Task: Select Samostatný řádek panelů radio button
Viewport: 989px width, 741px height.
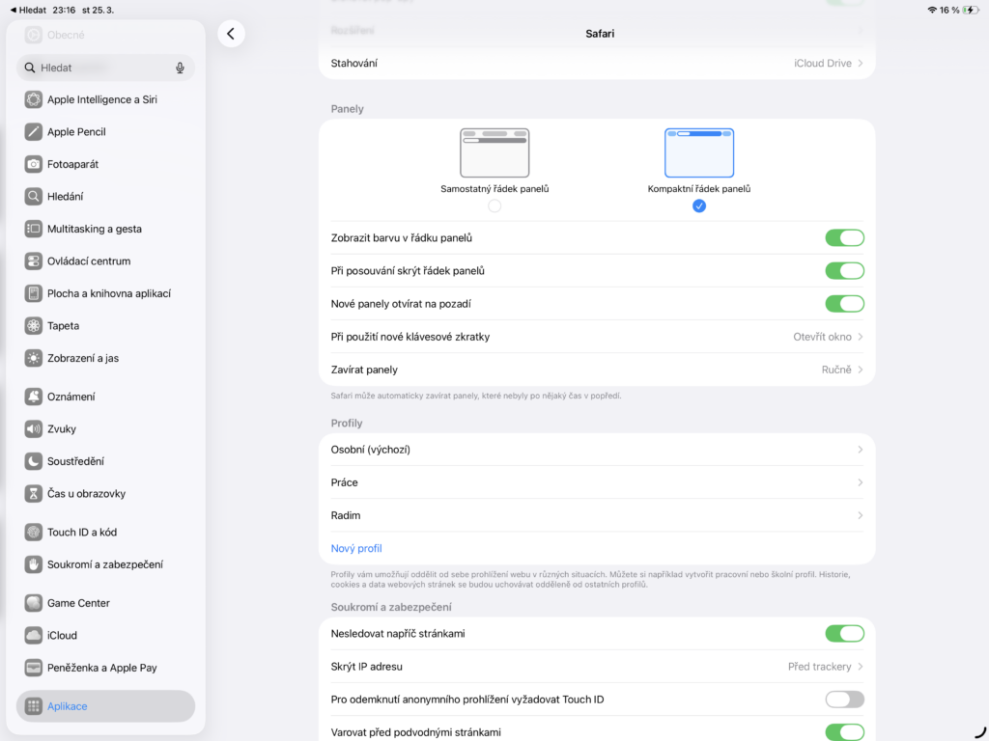Action: point(494,206)
